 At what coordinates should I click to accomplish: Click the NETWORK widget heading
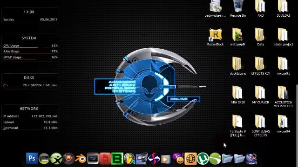pyautogui.click(x=29, y=109)
